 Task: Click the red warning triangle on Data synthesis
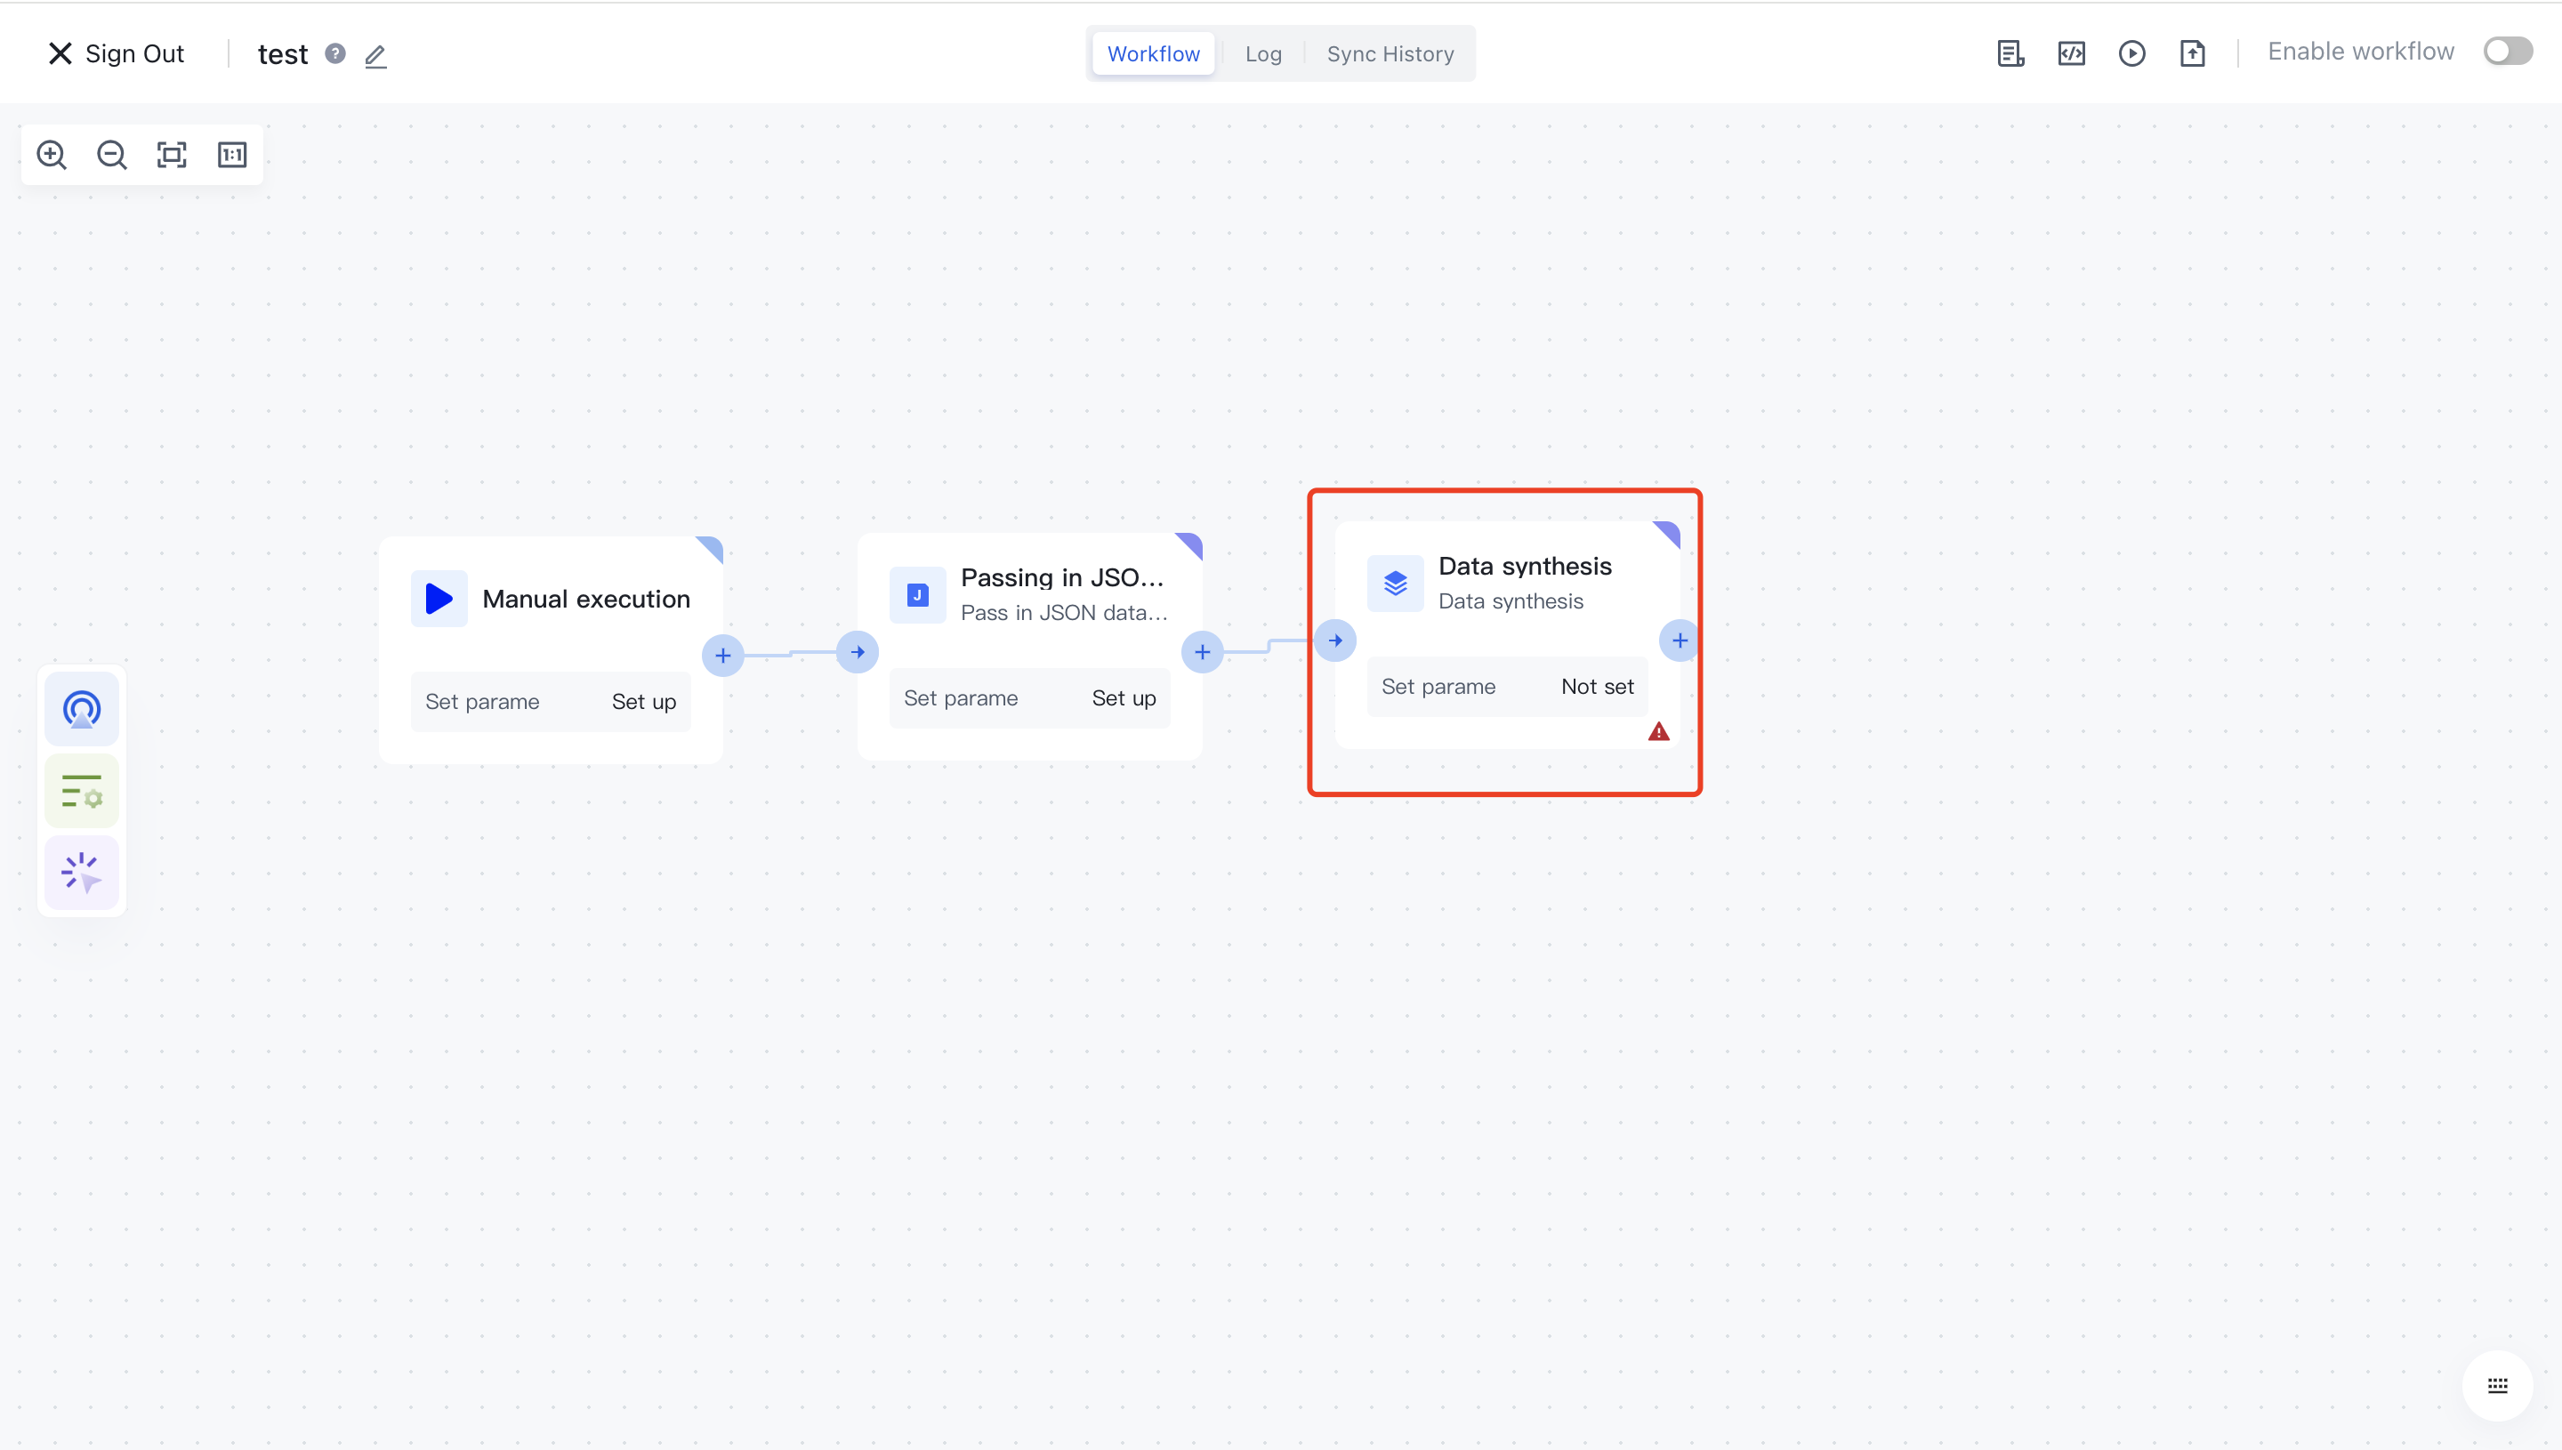(1658, 732)
